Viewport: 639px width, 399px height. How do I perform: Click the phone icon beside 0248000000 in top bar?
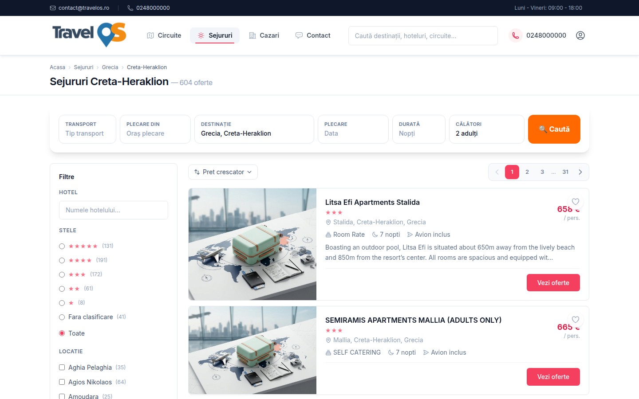click(130, 8)
